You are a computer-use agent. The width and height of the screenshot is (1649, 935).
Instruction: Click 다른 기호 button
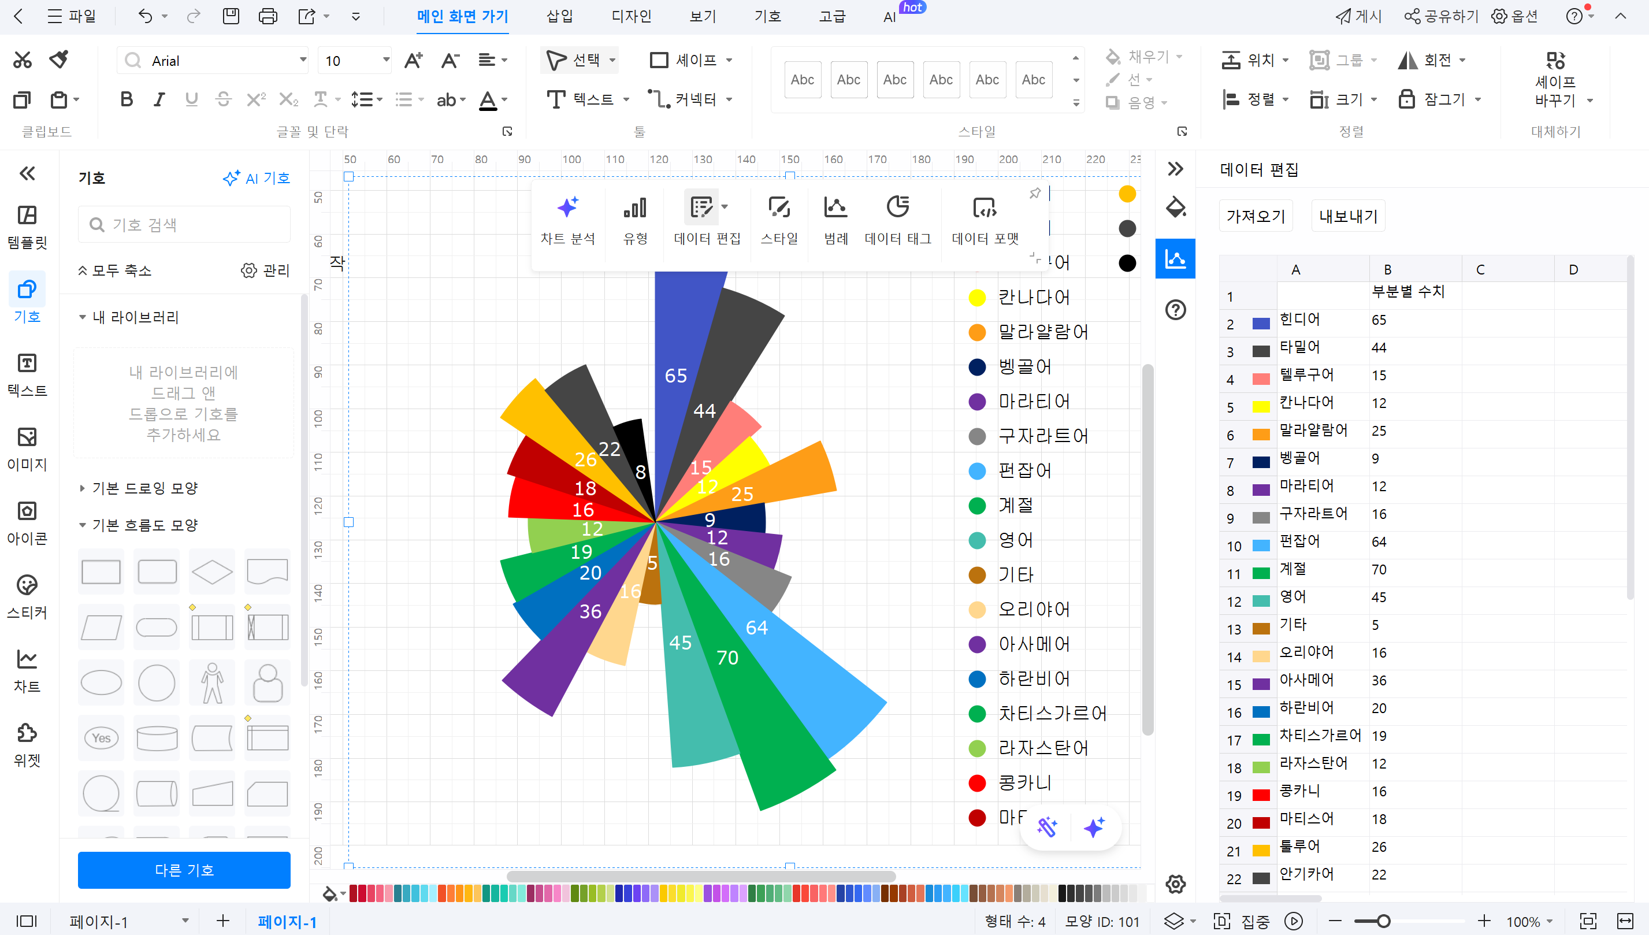click(184, 870)
